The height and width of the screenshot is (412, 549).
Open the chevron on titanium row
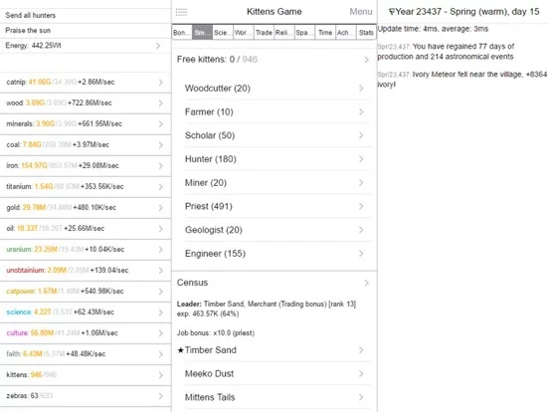pyautogui.click(x=161, y=187)
